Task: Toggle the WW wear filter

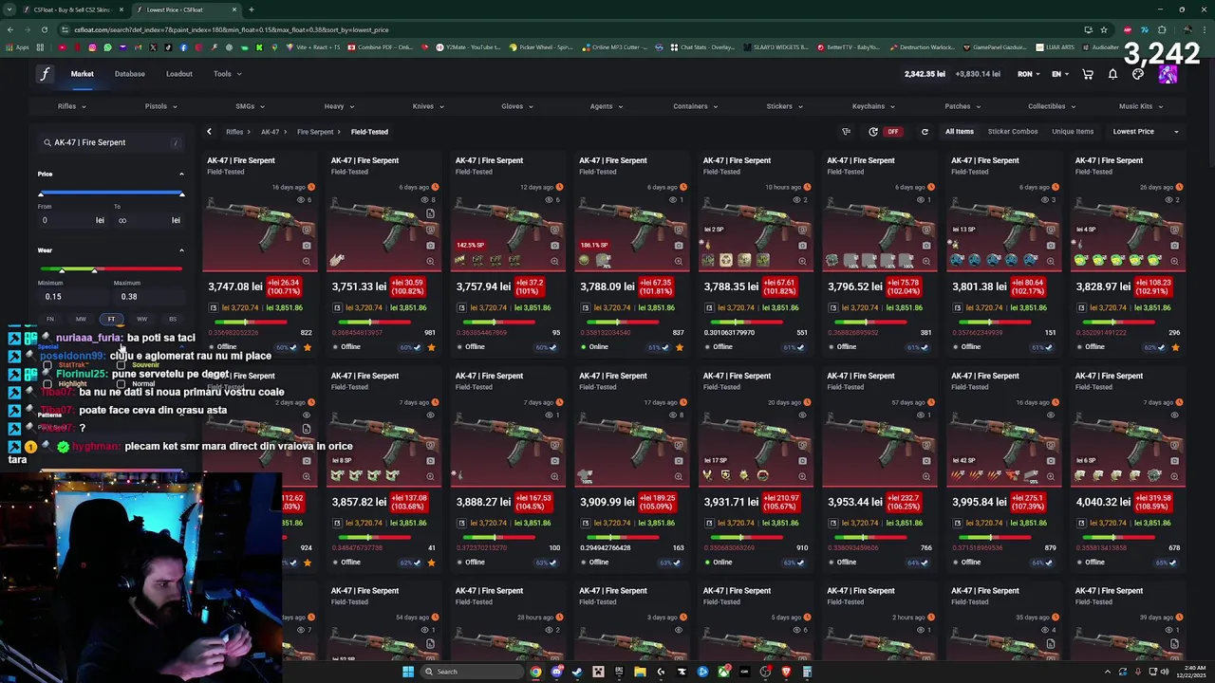Action: (141, 319)
